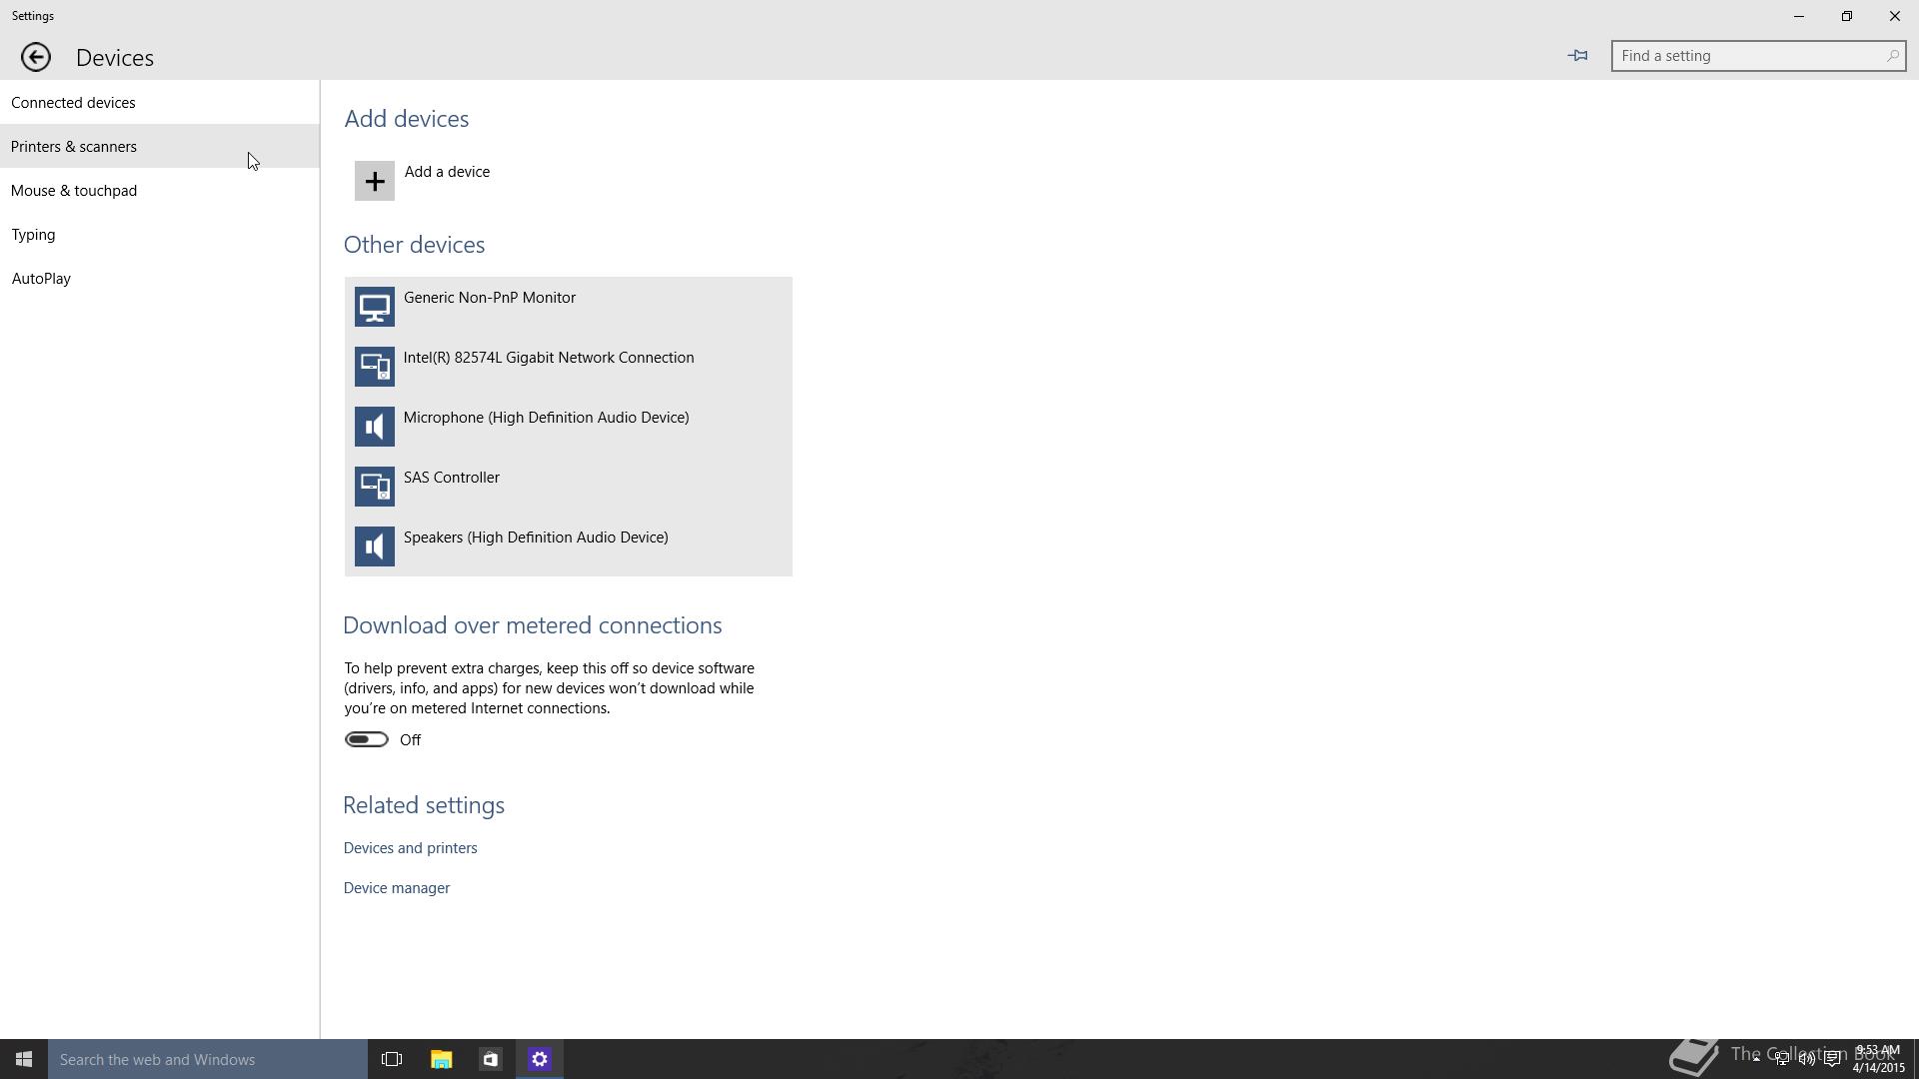Open File Explorer from the taskbar
The image size is (1919, 1079).
pos(441,1059)
